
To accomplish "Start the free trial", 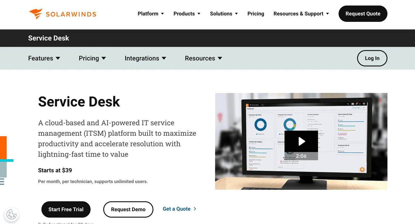I will point(66,209).
